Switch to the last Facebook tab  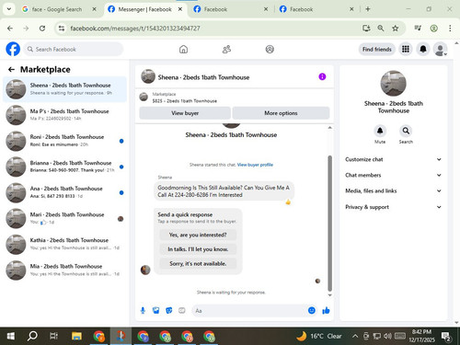[x=316, y=9]
